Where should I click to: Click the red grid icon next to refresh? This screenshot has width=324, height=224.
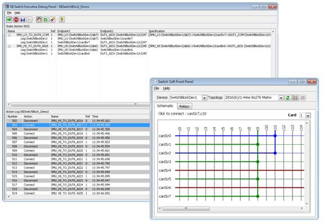tap(295, 97)
